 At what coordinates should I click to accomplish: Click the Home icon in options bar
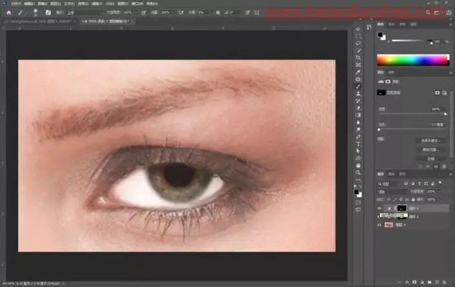pos(8,12)
